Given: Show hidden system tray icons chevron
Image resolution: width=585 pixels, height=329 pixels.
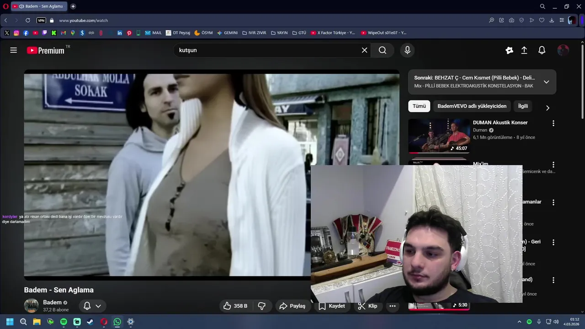Looking at the screenshot, I should point(519,322).
